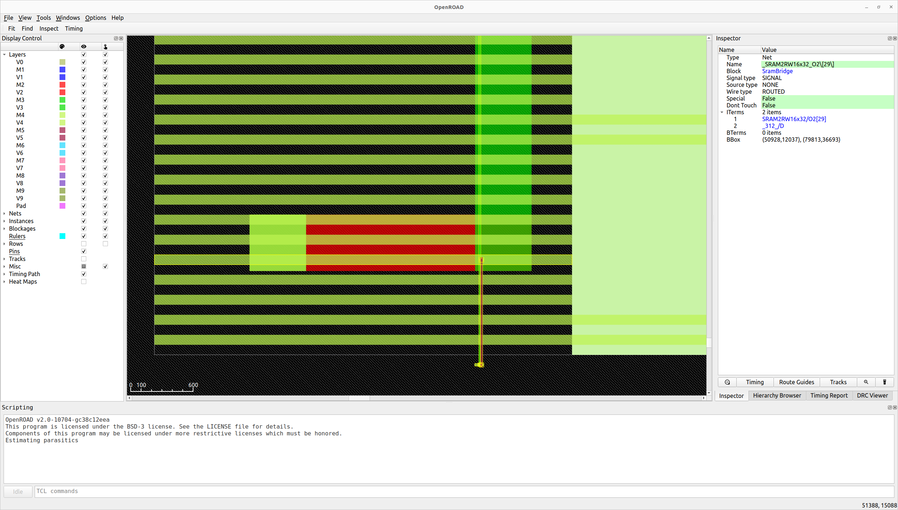Click the undock icon on the Display Control panel
Image resolution: width=898 pixels, height=510 pixels.
point(116,38)
